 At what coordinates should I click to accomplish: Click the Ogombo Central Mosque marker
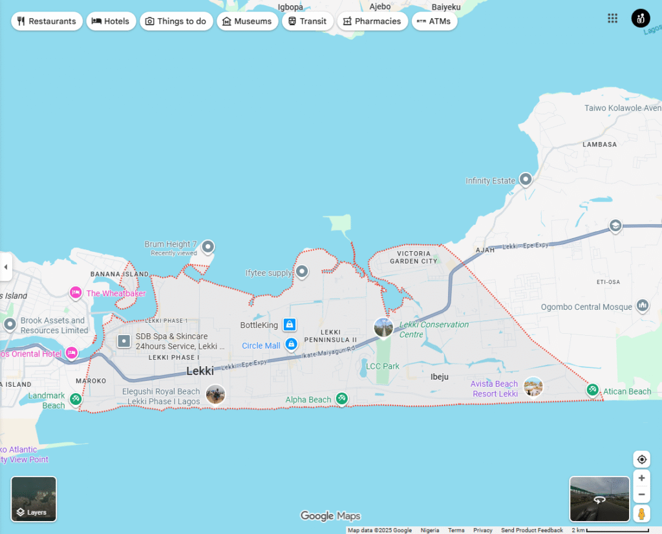tap(643, 305)
